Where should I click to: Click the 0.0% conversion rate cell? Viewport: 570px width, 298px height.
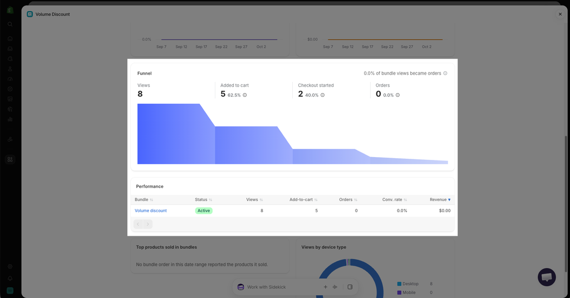pyautogui.click(x=402, y=211)
